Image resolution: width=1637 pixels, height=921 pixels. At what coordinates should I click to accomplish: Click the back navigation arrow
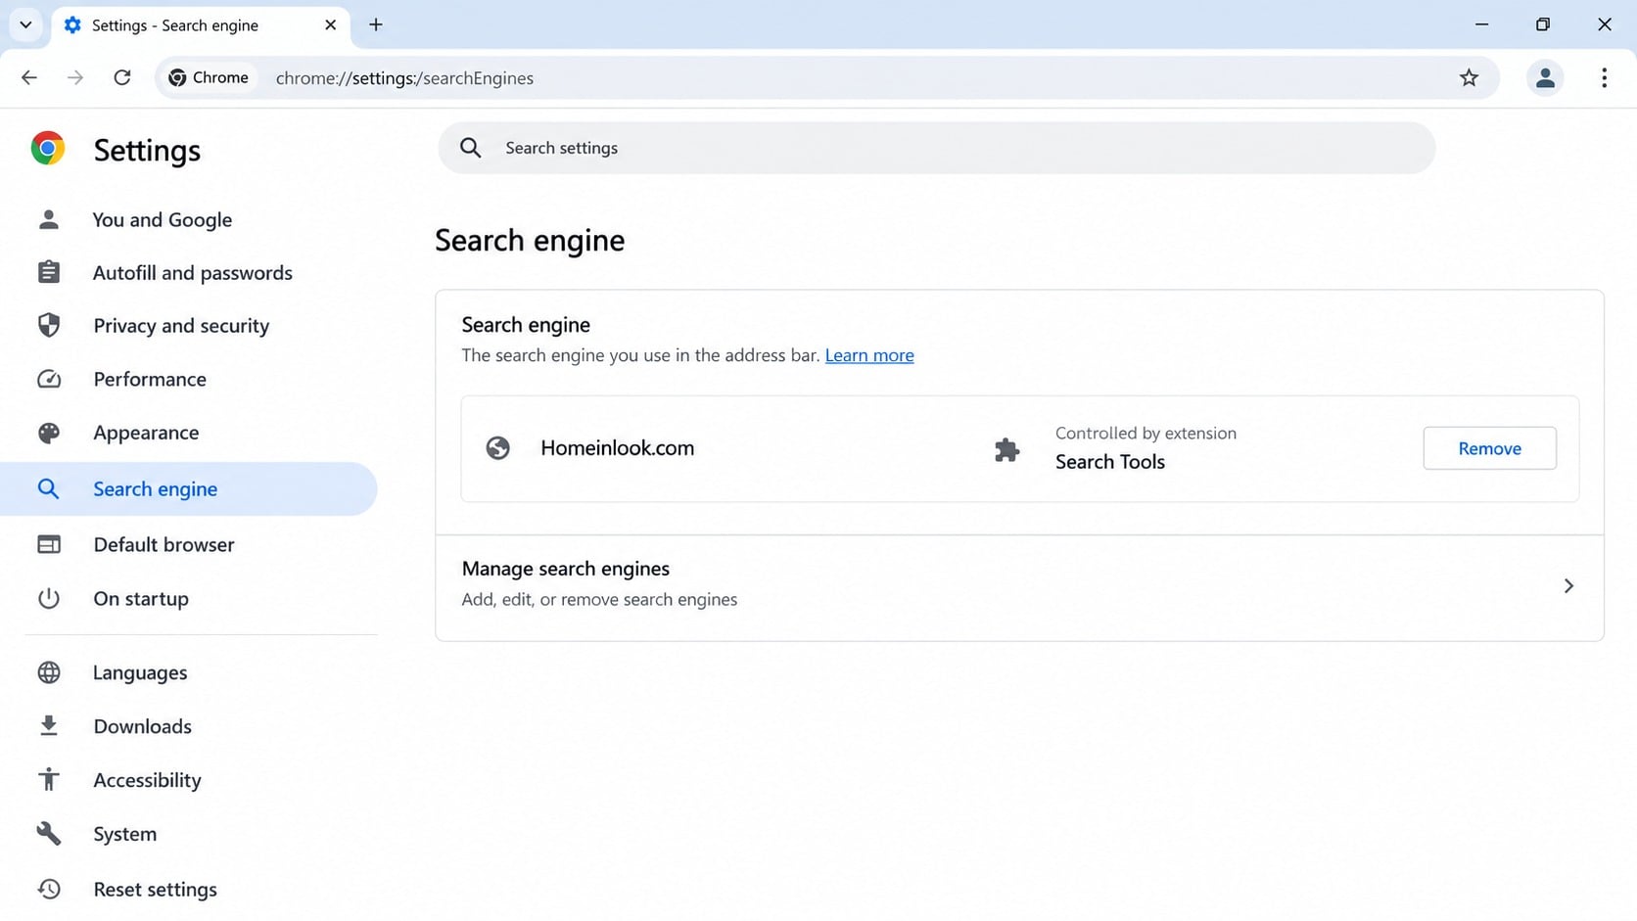pos(29,77)
